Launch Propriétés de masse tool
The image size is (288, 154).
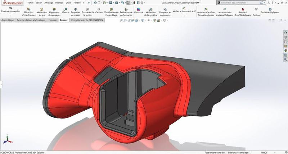pos(76,12)
